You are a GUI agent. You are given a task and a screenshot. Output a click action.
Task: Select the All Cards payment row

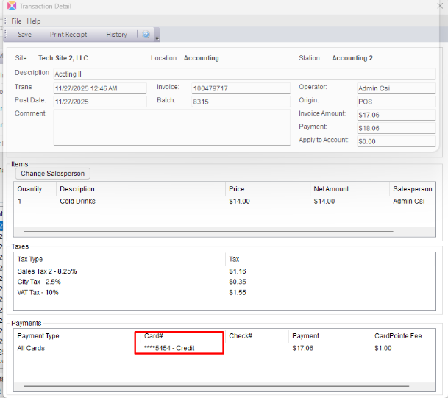click(31, 348)
